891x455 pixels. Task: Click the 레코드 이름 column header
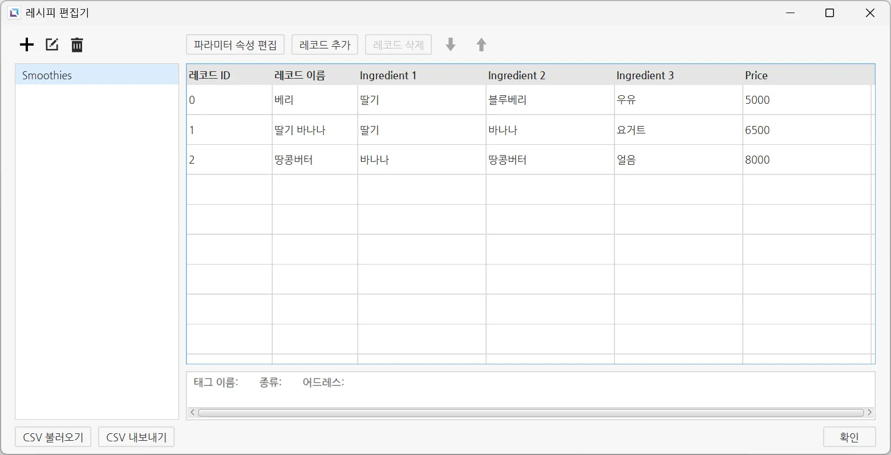point(314,75)
